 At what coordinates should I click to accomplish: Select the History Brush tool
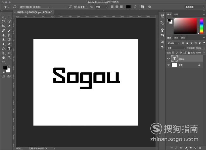[9, 35]
